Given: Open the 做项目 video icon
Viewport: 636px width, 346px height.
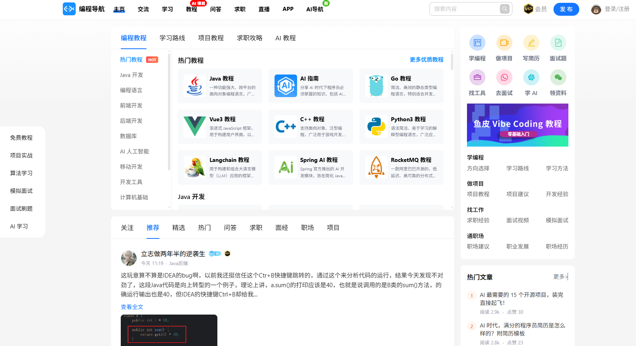Looking at the screenshot, I should point(504,43).
